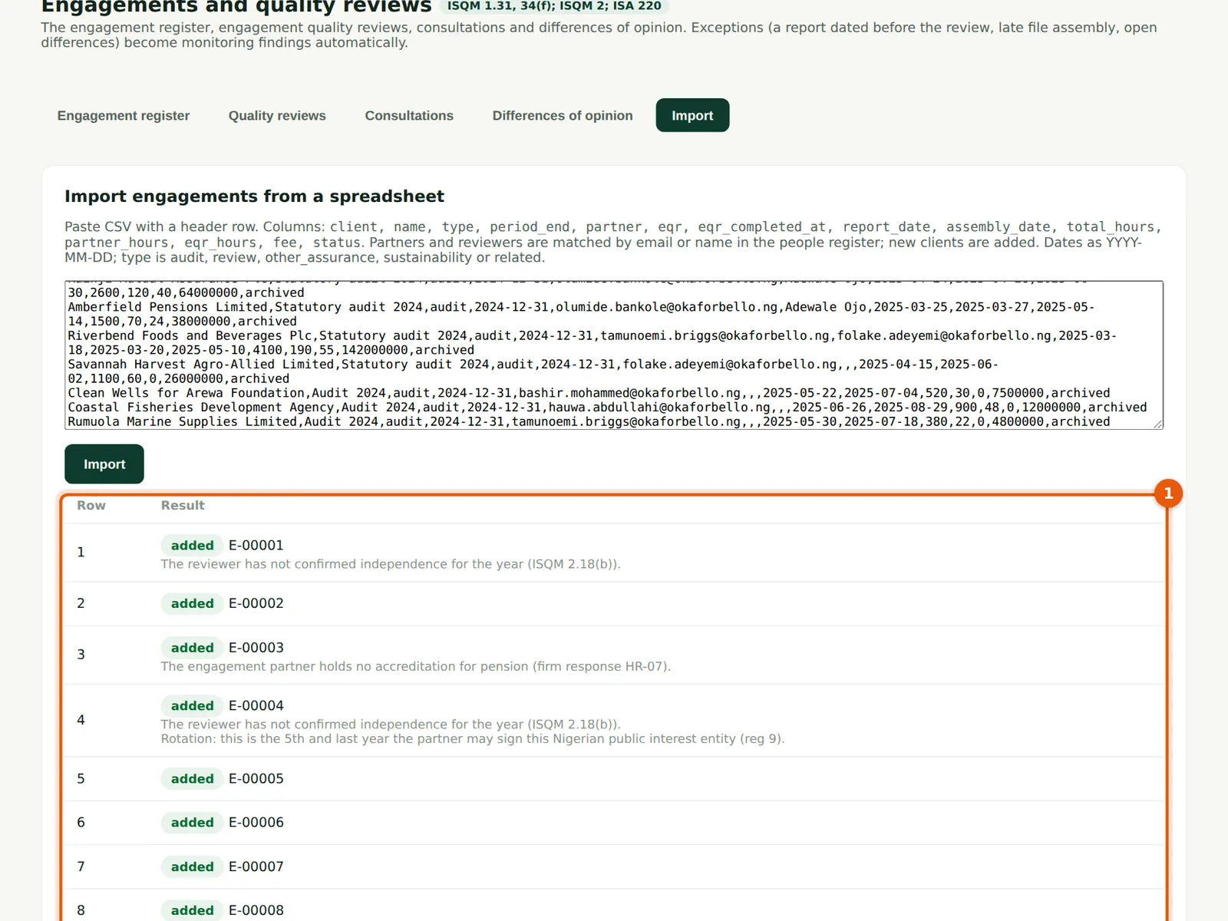This screenshot has width=1228, height=921.
Task: Click the rotation warning note for E-00004
Action: [x=472, y=738]
